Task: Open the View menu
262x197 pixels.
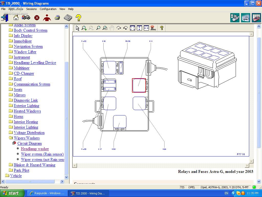Action: pos(62,9)
